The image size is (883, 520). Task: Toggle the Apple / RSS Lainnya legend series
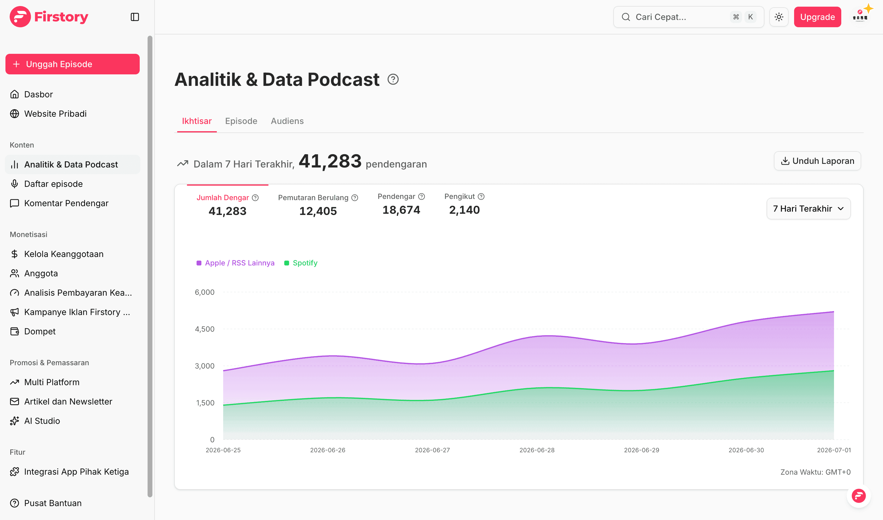[236, 263]
